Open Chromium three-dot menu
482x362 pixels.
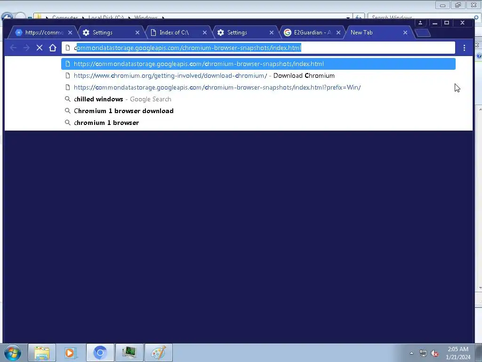tap(464, 48)
